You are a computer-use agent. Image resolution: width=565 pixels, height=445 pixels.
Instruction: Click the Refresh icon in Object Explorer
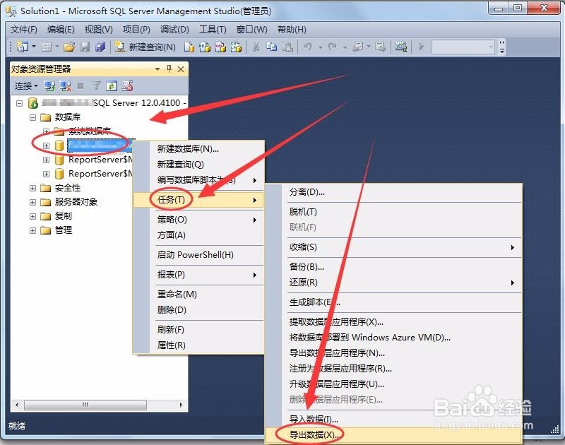point(112,85)
